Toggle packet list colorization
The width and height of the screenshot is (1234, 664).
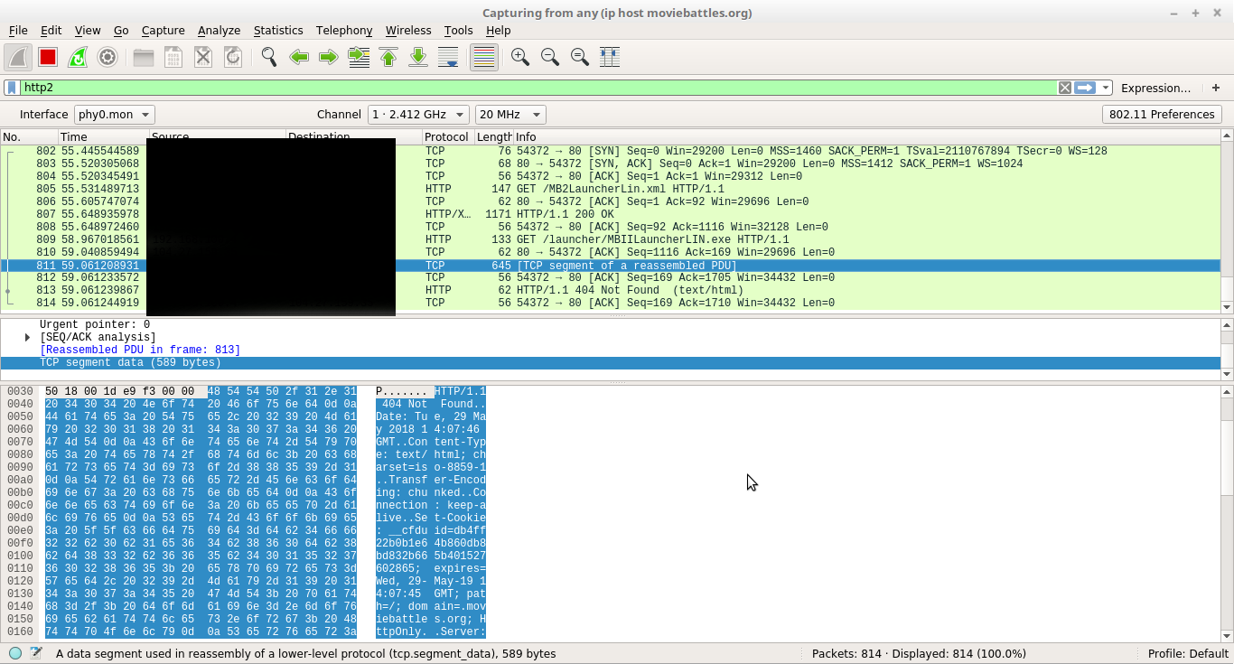[x=484, y=57]
